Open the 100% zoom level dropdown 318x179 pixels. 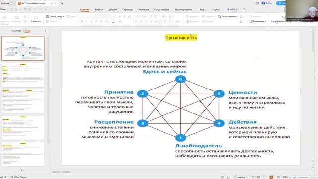(287, 177)
